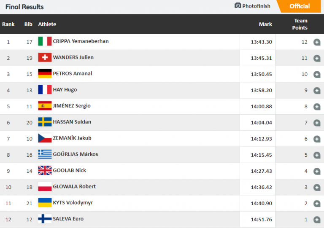This screenshot has height=228, width=324.
Task: Expand details for GLOWALA Robert row
Action: [x=317, y=187]
